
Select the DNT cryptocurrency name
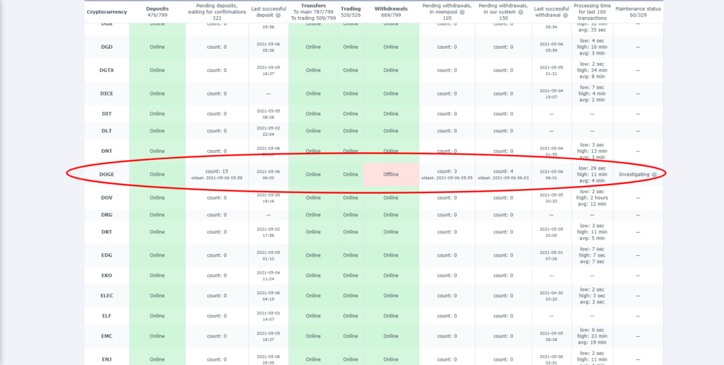(x=107, y=151)
